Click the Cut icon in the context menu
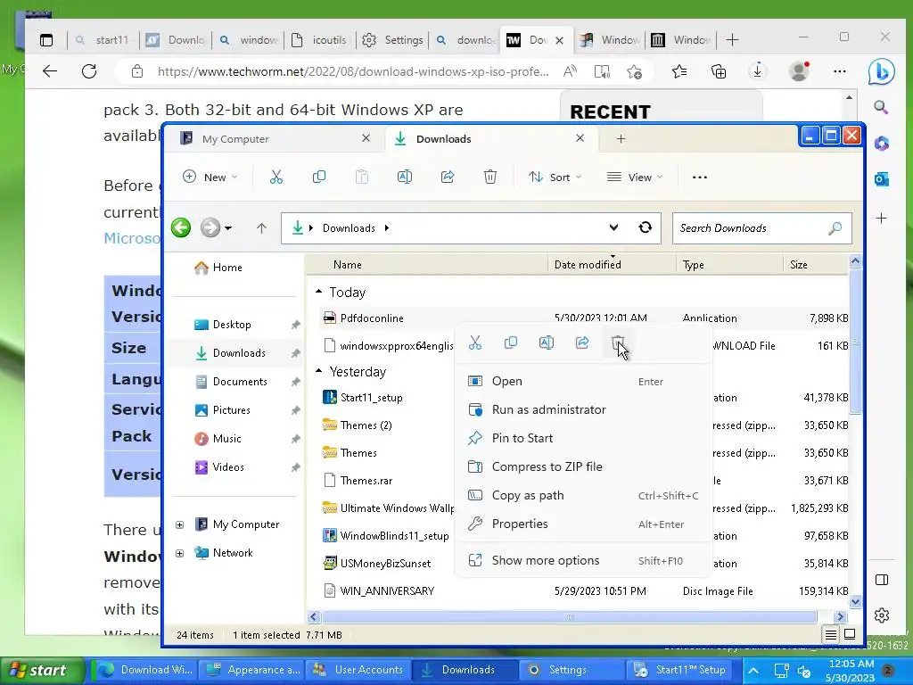Image resolution: width=913 pixels, height=685 pixels. click(x=475, y=342)
